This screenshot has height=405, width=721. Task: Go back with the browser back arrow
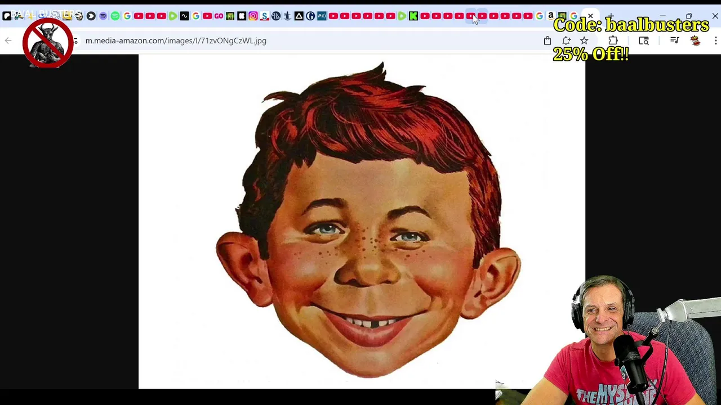point(8,40)
